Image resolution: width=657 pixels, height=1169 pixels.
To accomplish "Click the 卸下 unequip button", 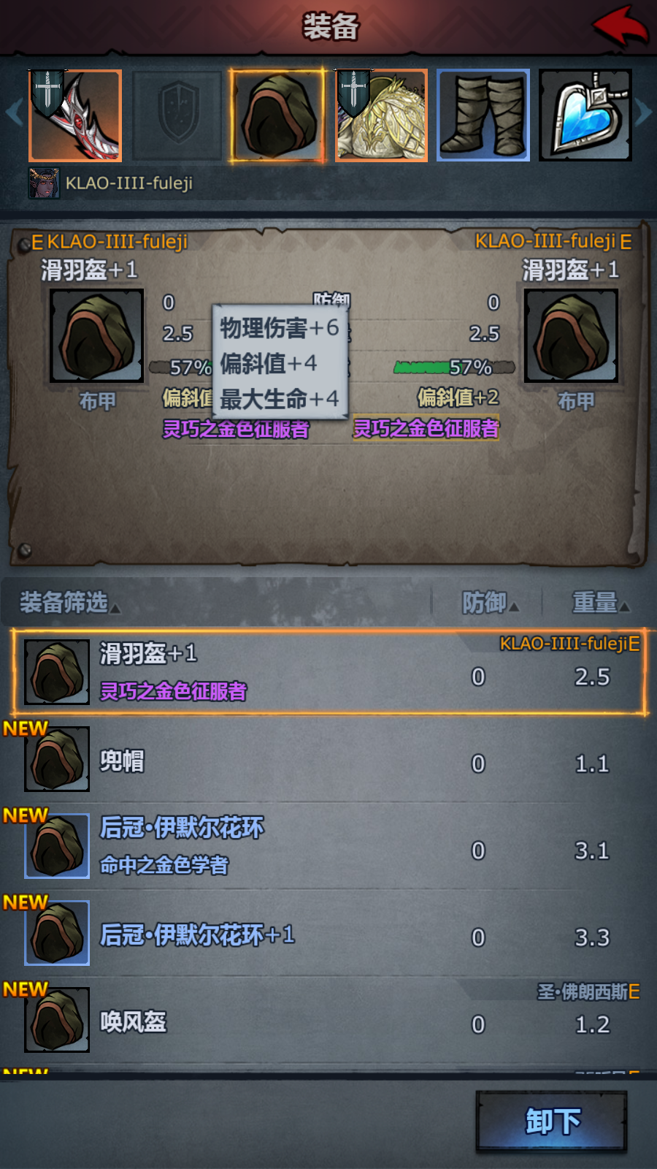I will pos(552,1121).
